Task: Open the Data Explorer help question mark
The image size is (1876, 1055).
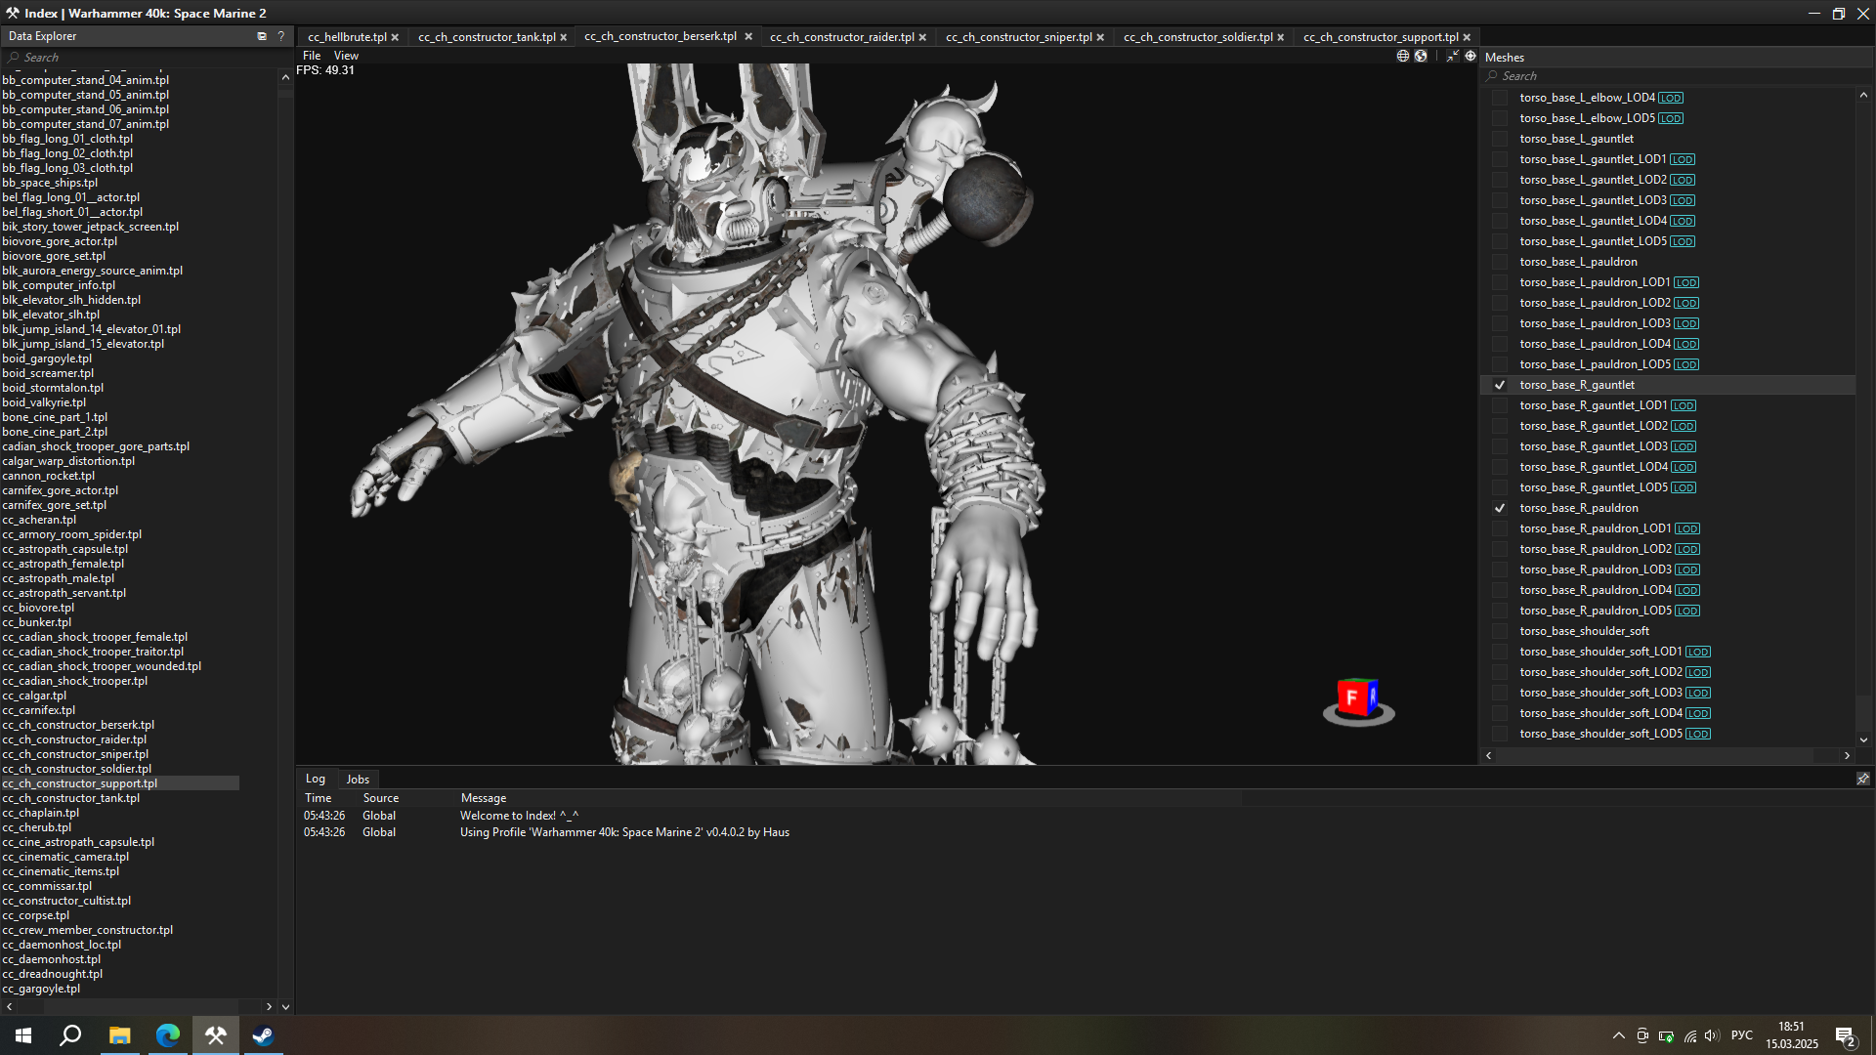Action: click(281, 36)
